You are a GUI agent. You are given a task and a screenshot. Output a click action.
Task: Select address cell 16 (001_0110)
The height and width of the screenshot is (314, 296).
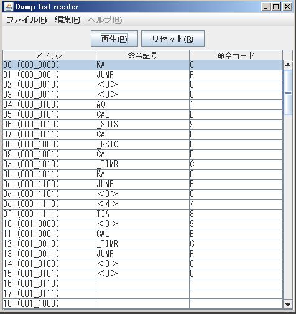pos(49,284)
